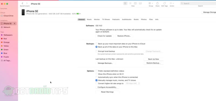This screenshot has height=101, width=216.
Task: Select back up to iCloud option
Action: pyautogui.click(x=96, y=44)
